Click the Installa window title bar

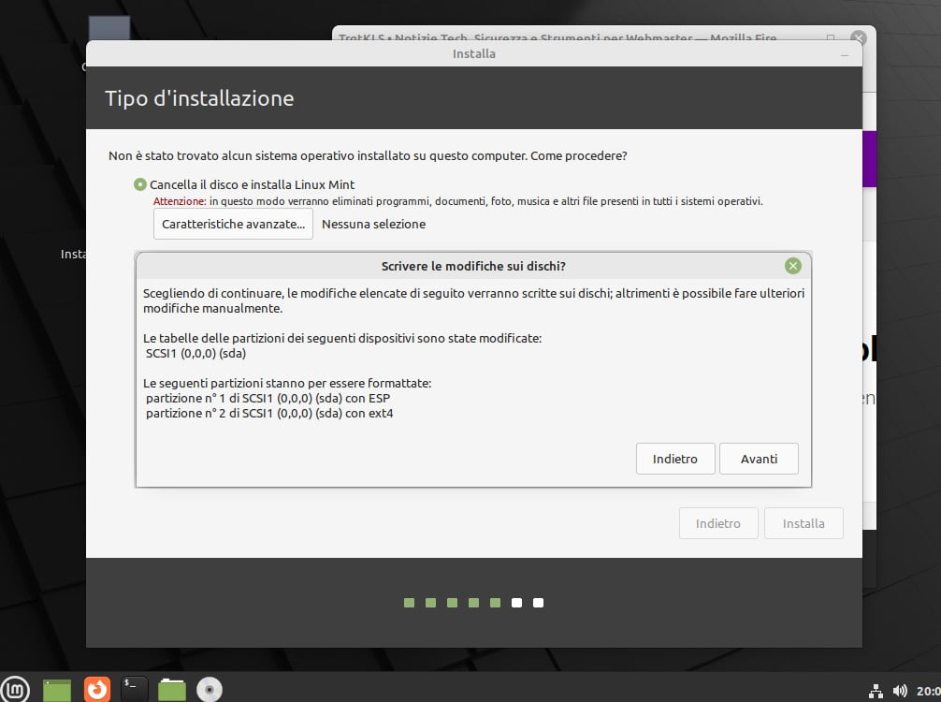click(473, 54)
